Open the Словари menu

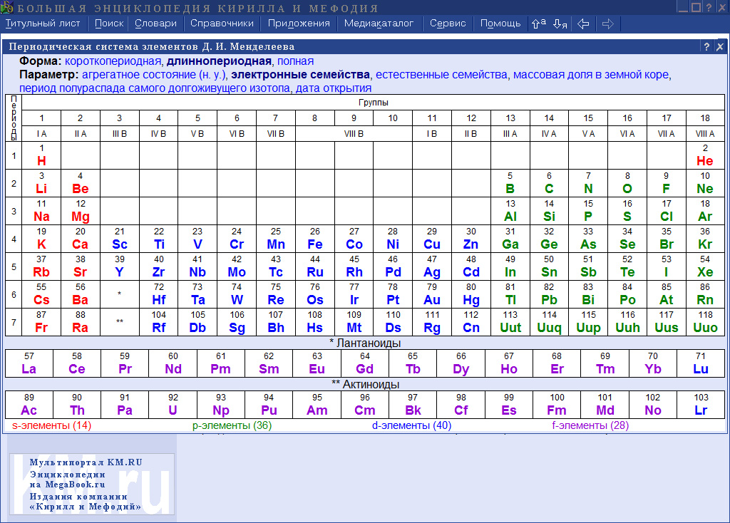pos(156,23)
